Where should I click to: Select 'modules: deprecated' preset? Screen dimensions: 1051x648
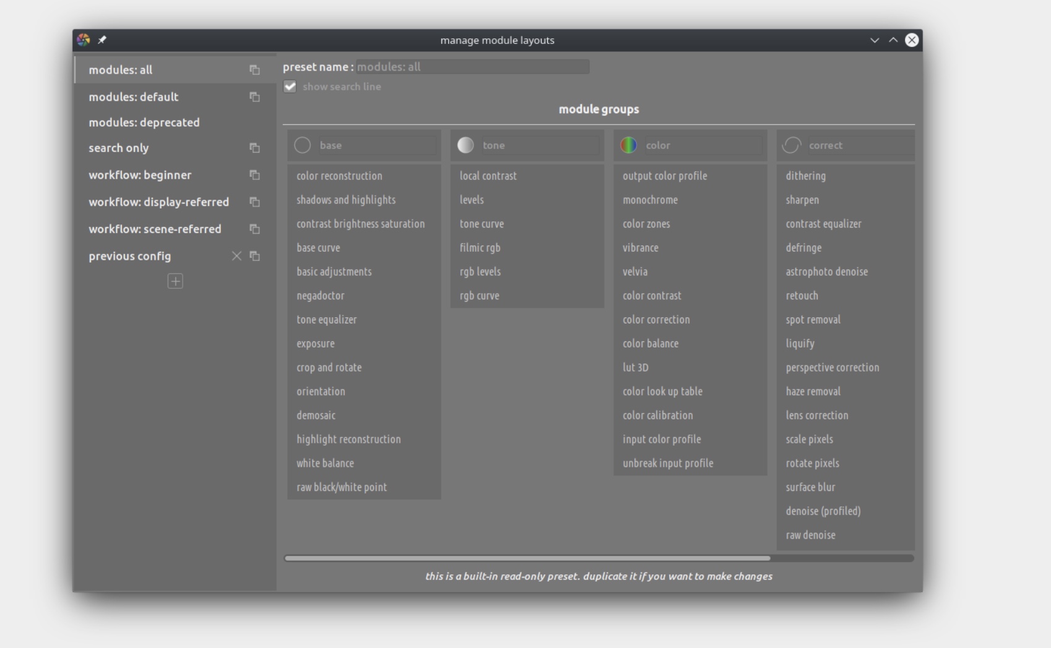(x=175, y=122)
